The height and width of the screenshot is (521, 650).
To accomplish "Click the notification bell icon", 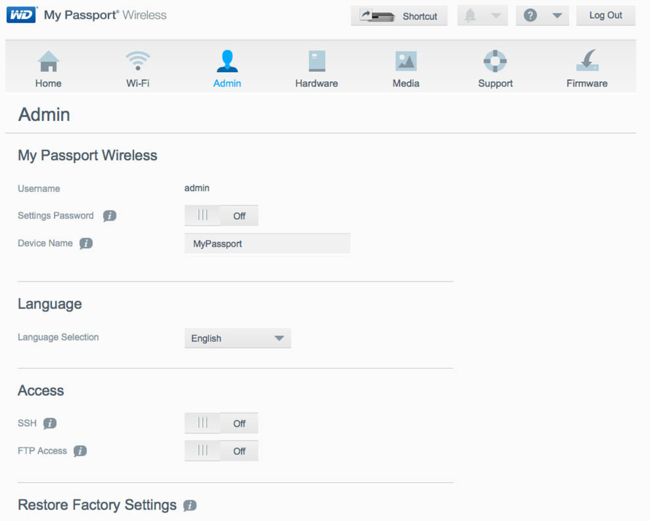I will 470,16.
